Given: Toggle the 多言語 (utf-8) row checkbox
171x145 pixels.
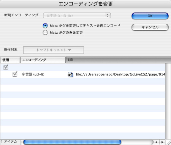Looking at the screenshot, I should pyautogui.click(x=15, y=74).
